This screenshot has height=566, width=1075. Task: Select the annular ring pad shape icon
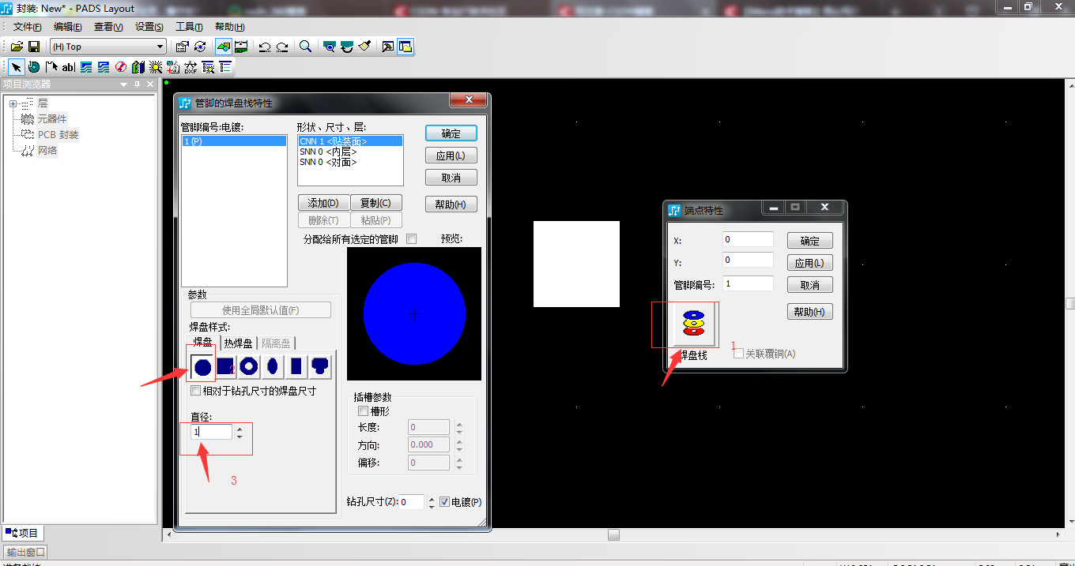coord(248,366)
